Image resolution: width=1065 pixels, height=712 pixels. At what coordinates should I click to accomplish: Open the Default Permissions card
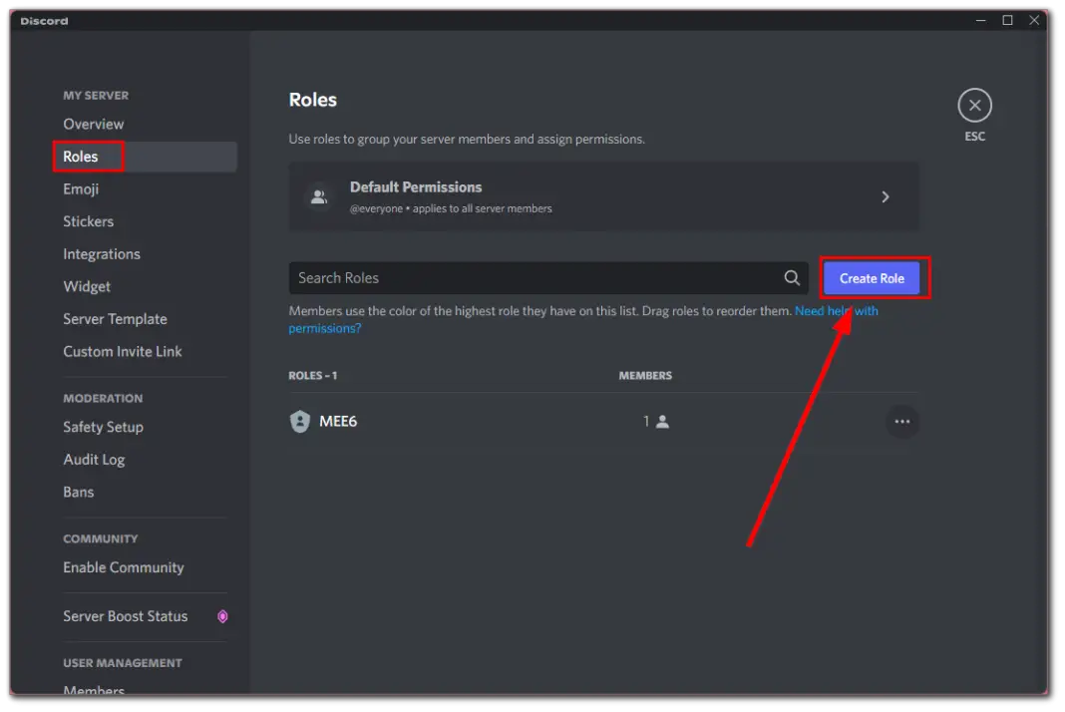click(x=604, y=197)
